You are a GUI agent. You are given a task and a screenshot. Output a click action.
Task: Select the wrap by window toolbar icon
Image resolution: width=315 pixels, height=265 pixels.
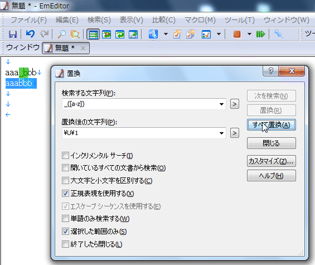(x=120, y=34)
